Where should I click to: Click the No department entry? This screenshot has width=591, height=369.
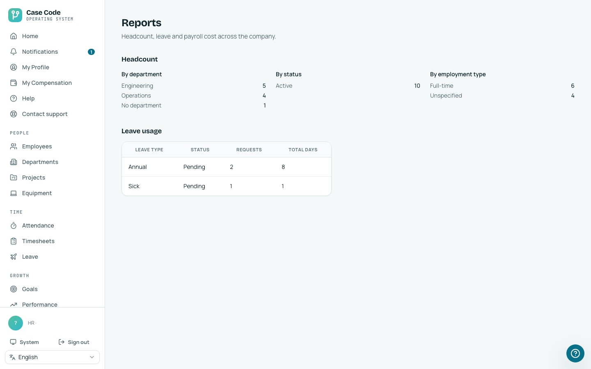(x=194, y=105)
